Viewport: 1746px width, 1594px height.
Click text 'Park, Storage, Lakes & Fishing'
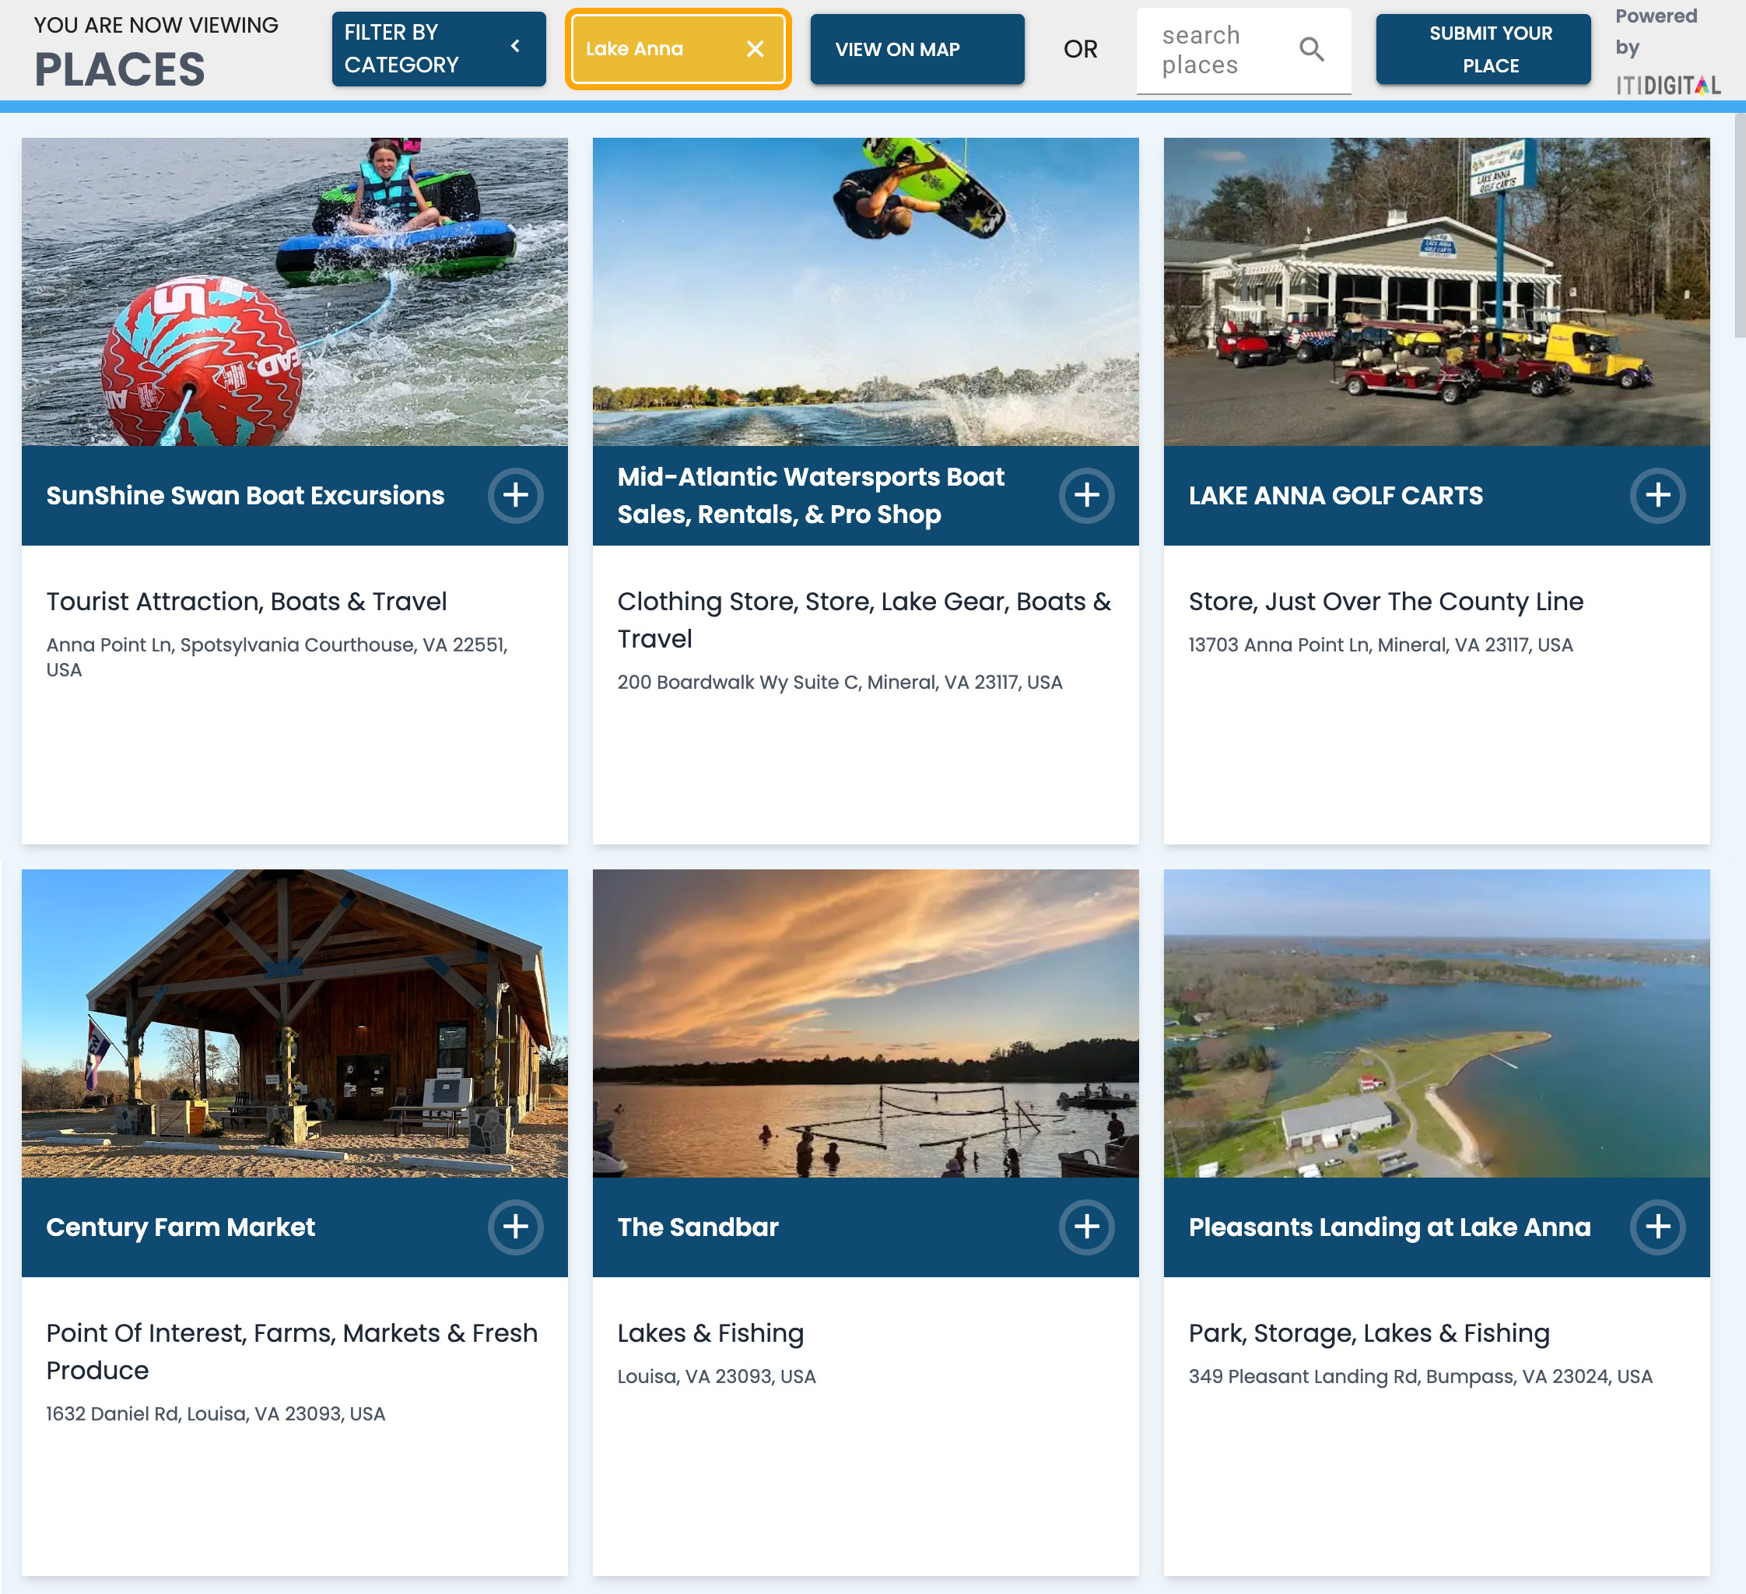(1369, 1332)
